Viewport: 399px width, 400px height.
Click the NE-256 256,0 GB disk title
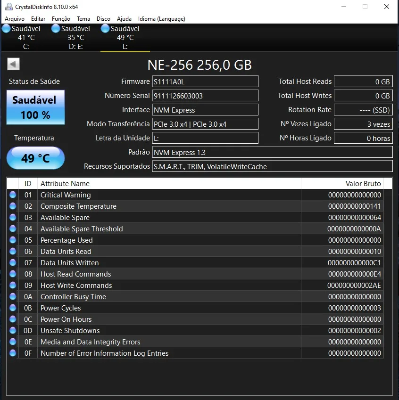pyautogui.click(x=199, y=65)
